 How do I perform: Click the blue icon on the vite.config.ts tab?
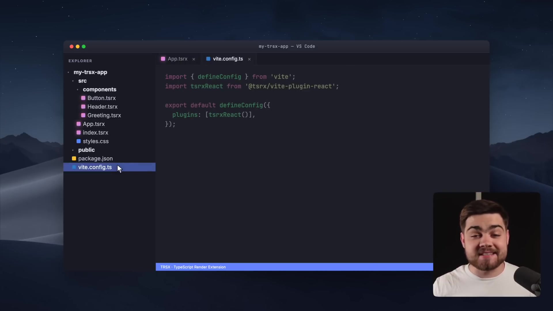tap(208, 59)
